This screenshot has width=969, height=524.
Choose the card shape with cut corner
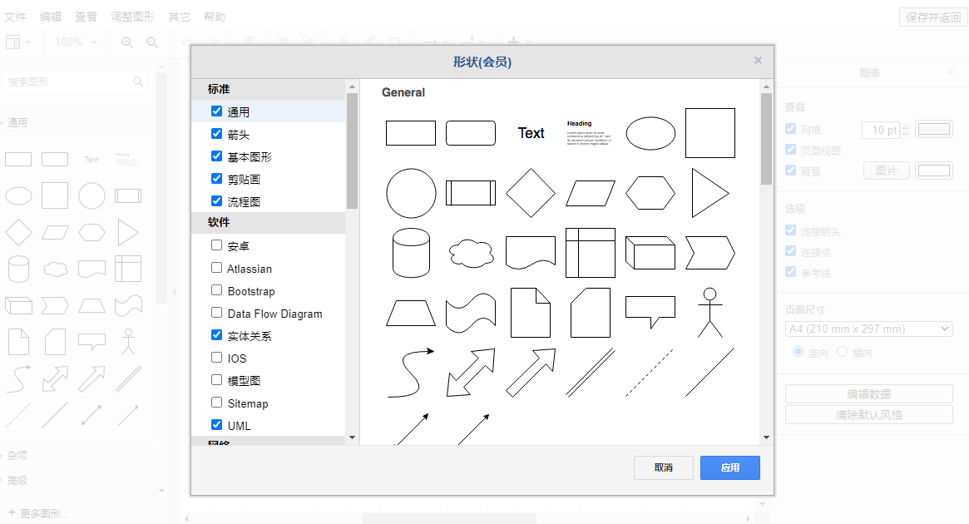tap(591, 313)
